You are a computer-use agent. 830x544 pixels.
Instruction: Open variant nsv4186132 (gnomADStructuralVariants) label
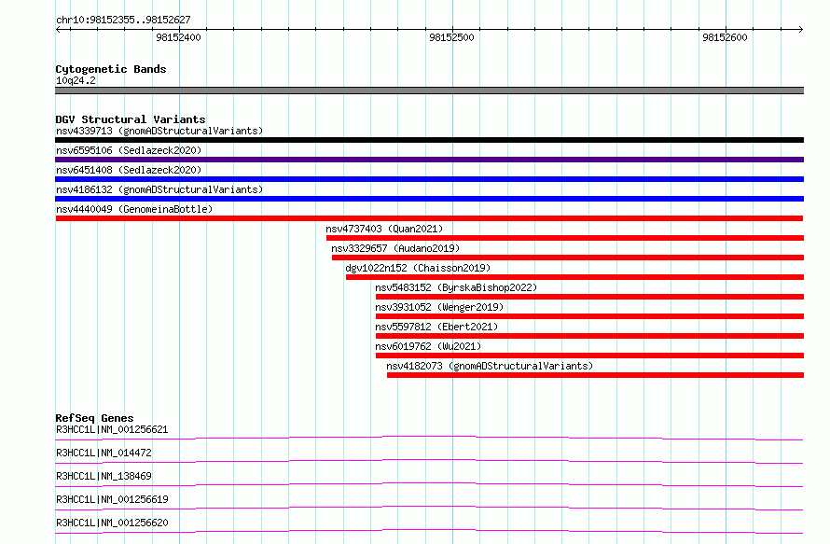159,189
